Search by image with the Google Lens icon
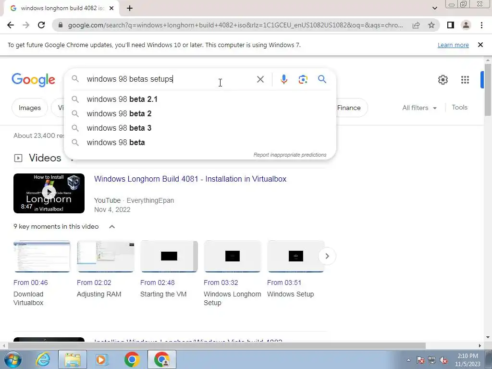The width and height of the screenshot is (492, 369). (x=303, y=79)
